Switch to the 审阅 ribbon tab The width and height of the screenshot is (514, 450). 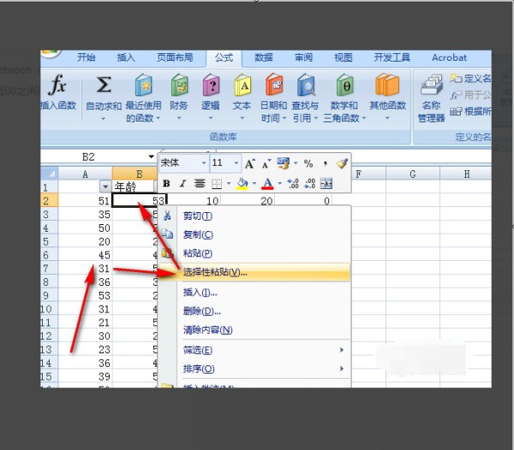click(303, 57)
